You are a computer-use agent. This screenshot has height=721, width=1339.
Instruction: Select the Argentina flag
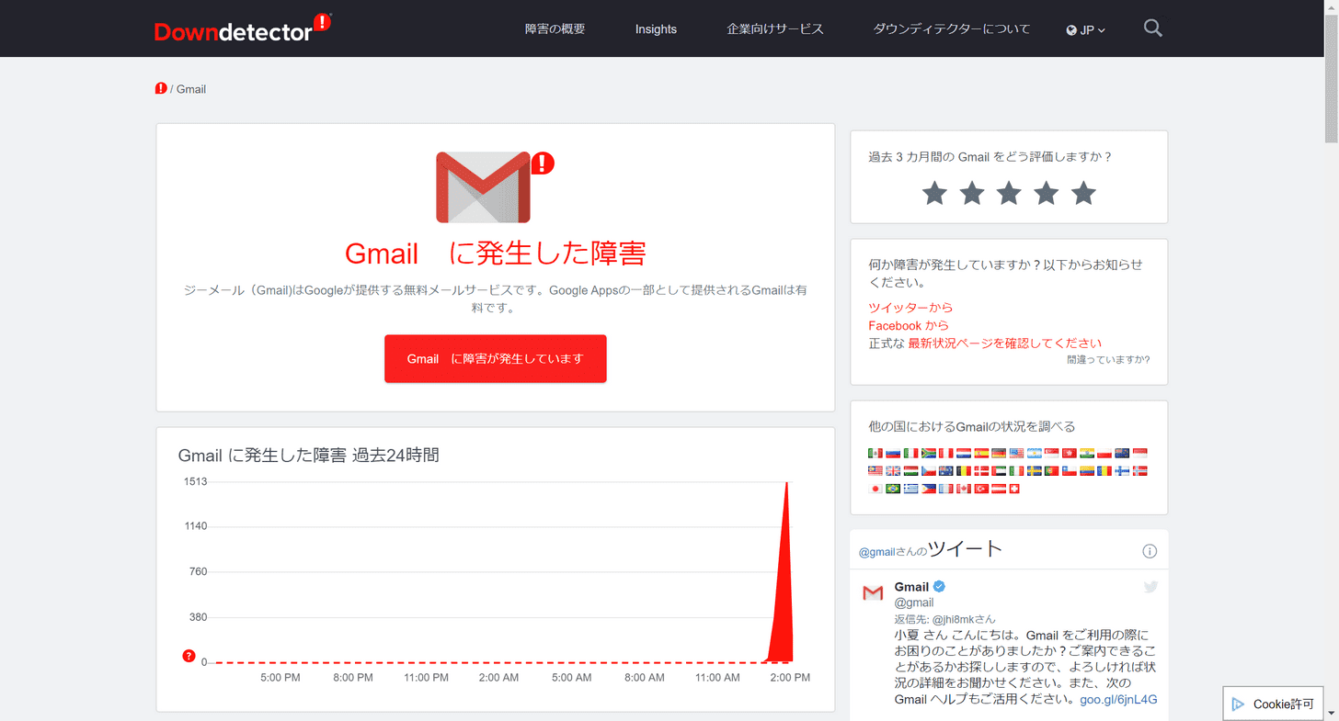(1035, 453)
